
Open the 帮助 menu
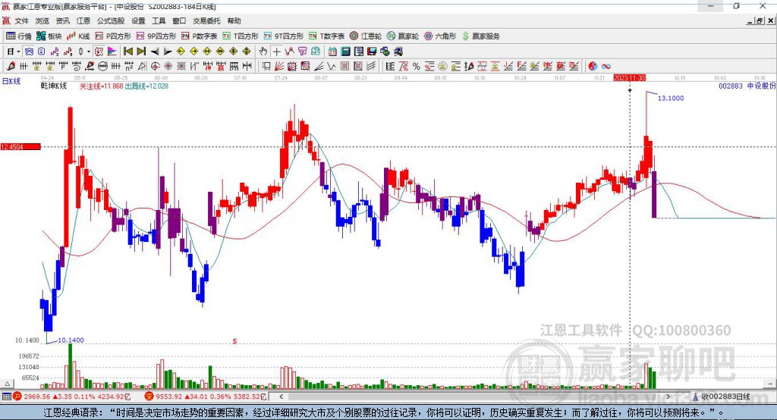pos(234,20)
